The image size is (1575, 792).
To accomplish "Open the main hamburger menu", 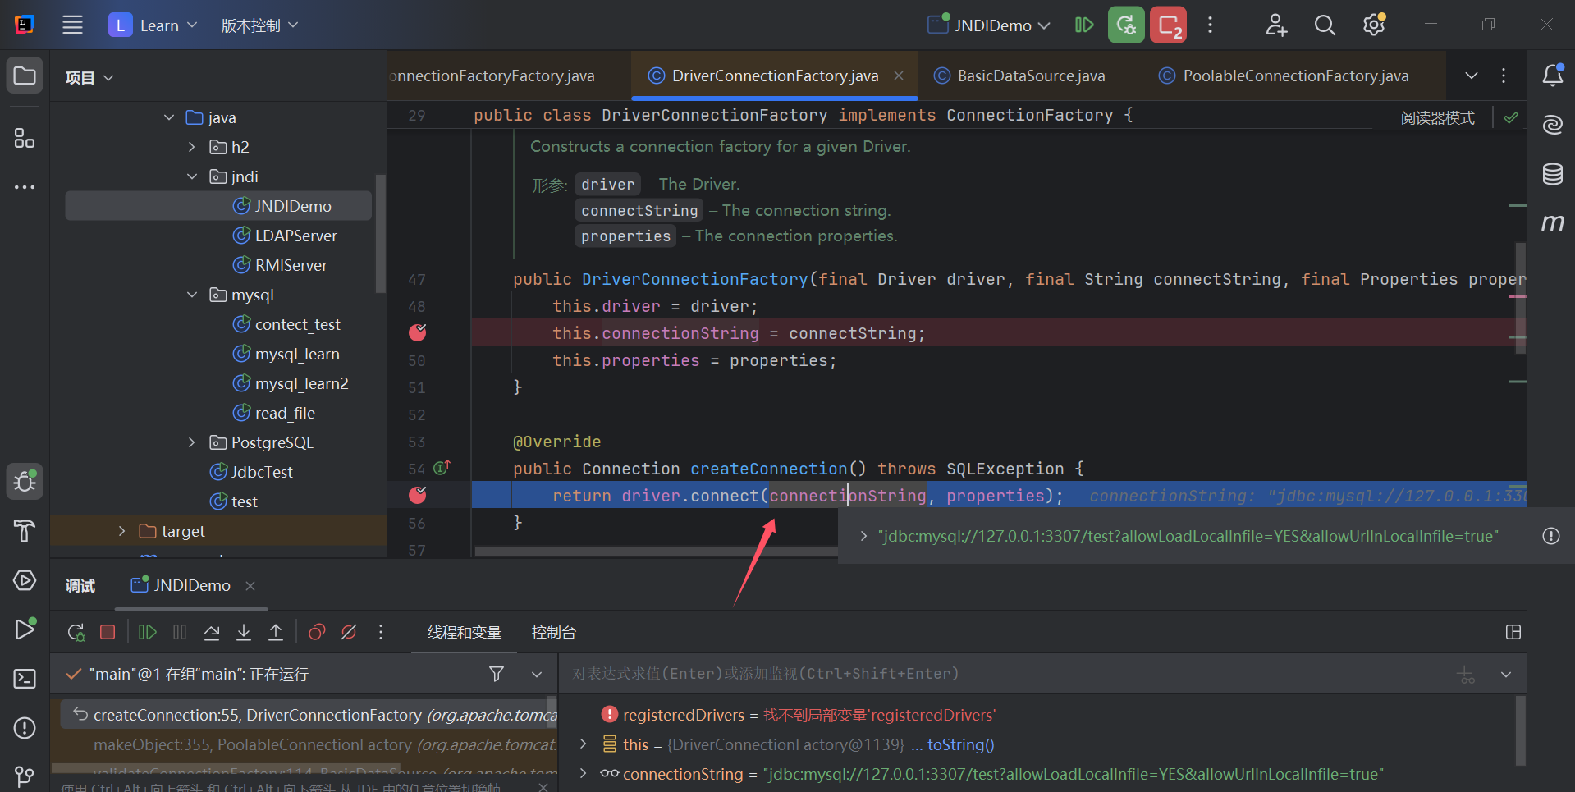I will tap(72, 25).
